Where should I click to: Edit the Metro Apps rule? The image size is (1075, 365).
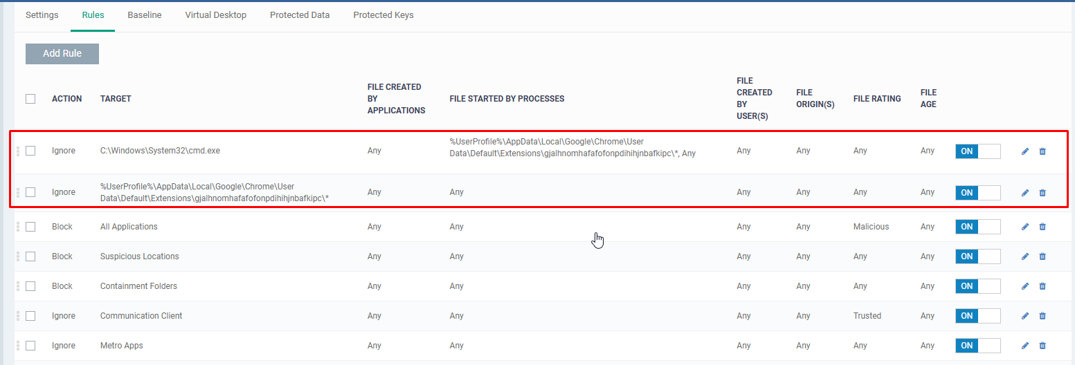coord(1025,346)
